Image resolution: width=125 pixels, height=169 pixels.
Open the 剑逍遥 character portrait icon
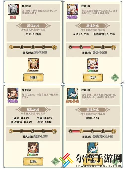click(13, 93)
